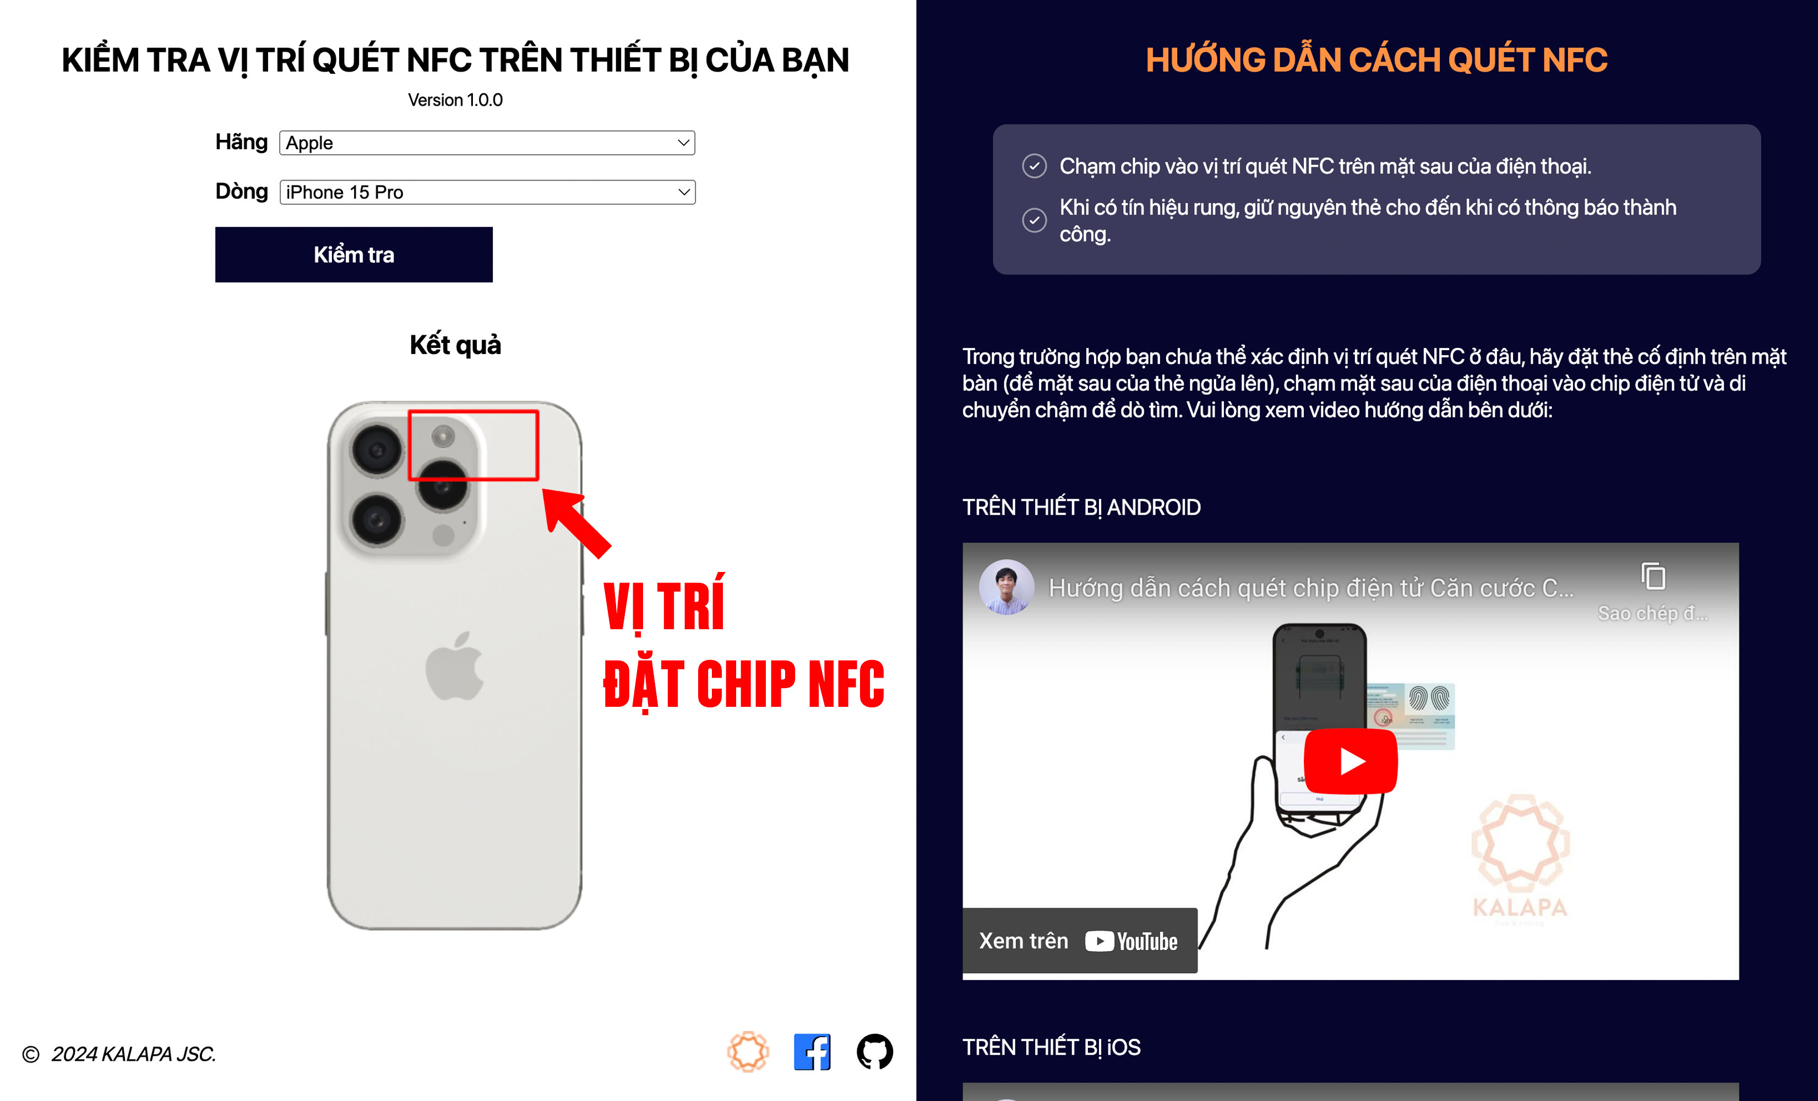Open the GitHub repository icon
1818x1101 pixels.
click(874, 1051)
